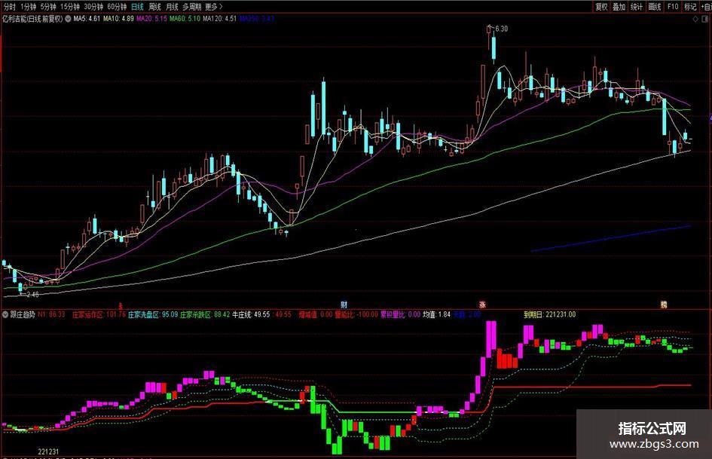This screenshot has height=459, width=712.
Task: Click the red 涨 event marker
Action: 482,304
